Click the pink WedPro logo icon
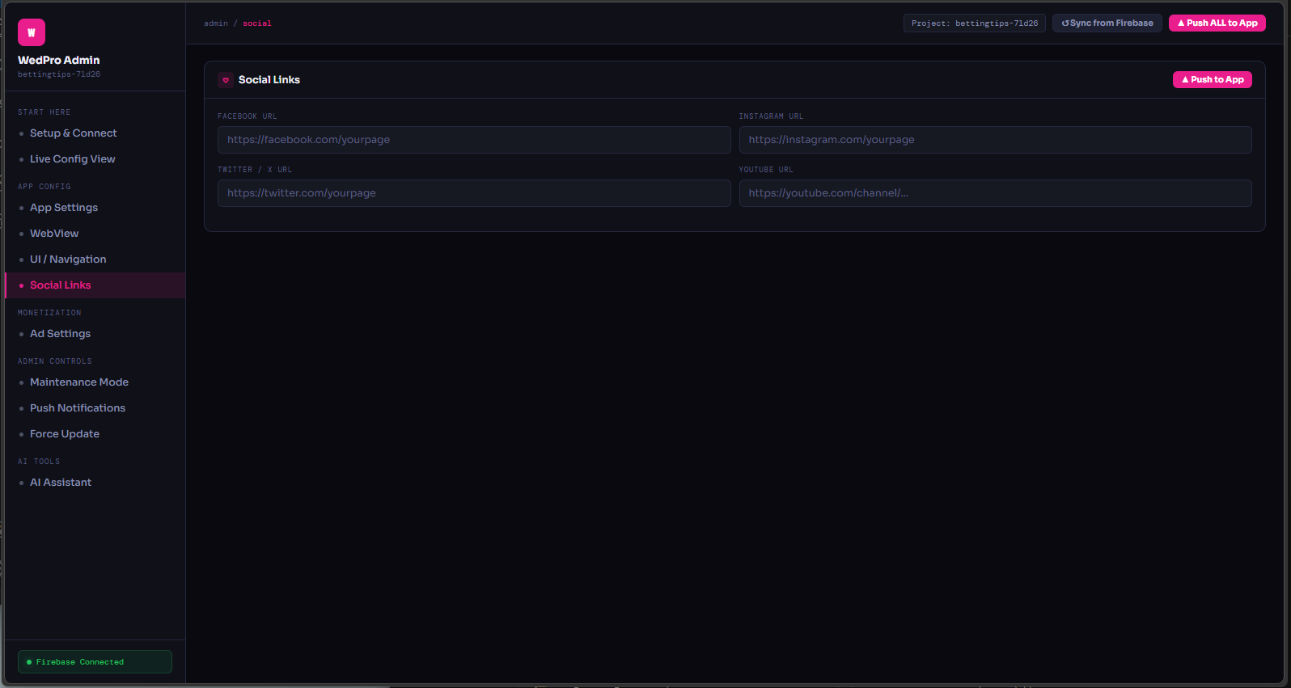1291x688 pixels. point(32,32)
